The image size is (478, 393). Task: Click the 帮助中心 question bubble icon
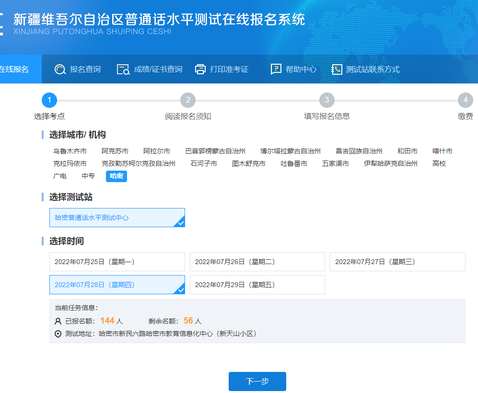click(x=276, y=69)
